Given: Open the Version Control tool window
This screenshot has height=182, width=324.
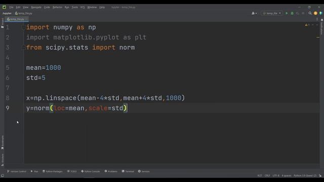Looking at the screenshot, I should pos(17,171).
